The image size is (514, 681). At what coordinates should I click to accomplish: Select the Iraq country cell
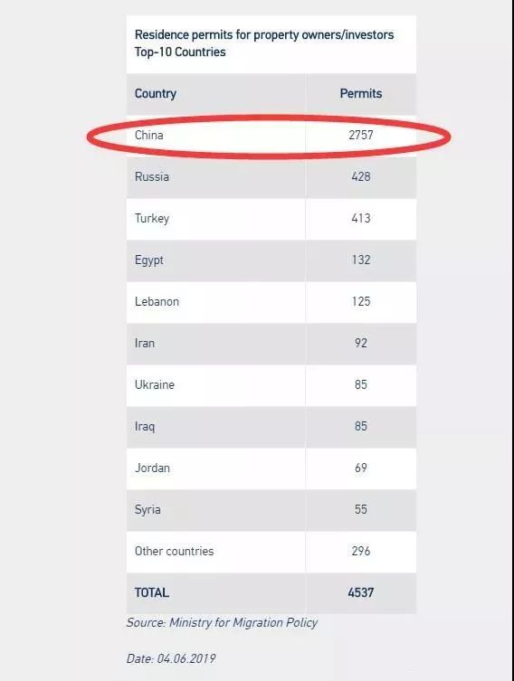coord(144,427)
